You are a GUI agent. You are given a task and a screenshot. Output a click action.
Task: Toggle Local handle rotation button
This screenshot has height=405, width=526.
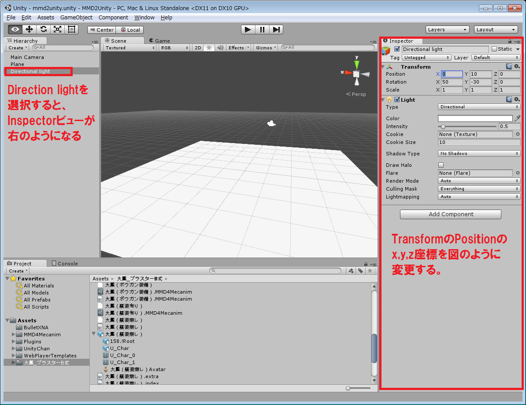click(x=130, y=30)
